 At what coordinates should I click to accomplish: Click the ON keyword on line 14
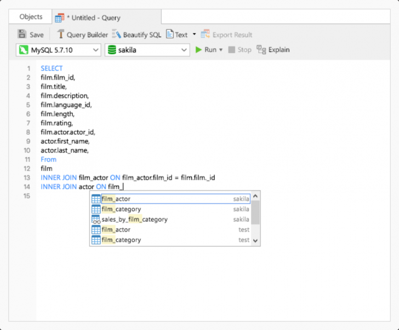[101, 187]
